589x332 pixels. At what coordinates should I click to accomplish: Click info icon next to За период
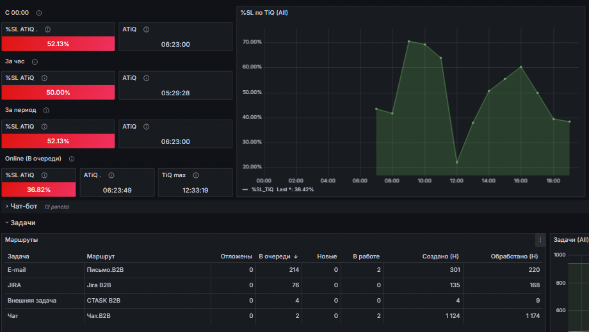pos(46,110)
